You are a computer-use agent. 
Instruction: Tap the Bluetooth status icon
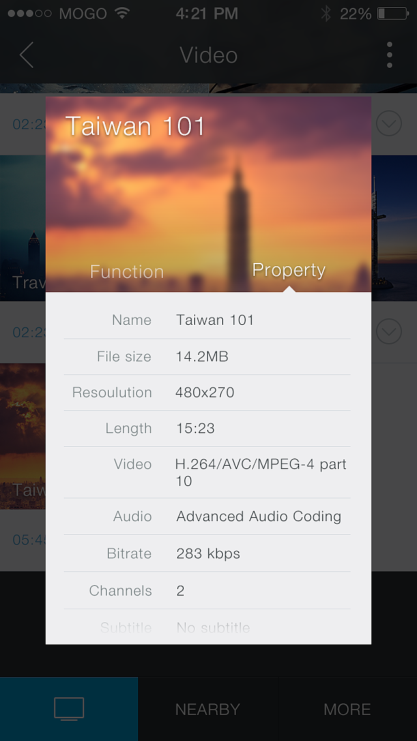point(326,13)
